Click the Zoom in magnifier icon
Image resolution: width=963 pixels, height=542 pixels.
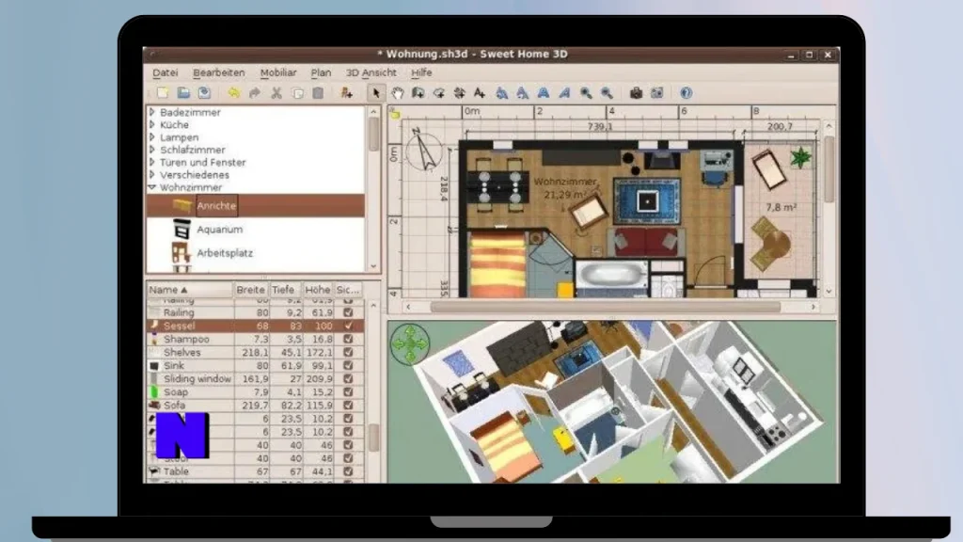586,93
